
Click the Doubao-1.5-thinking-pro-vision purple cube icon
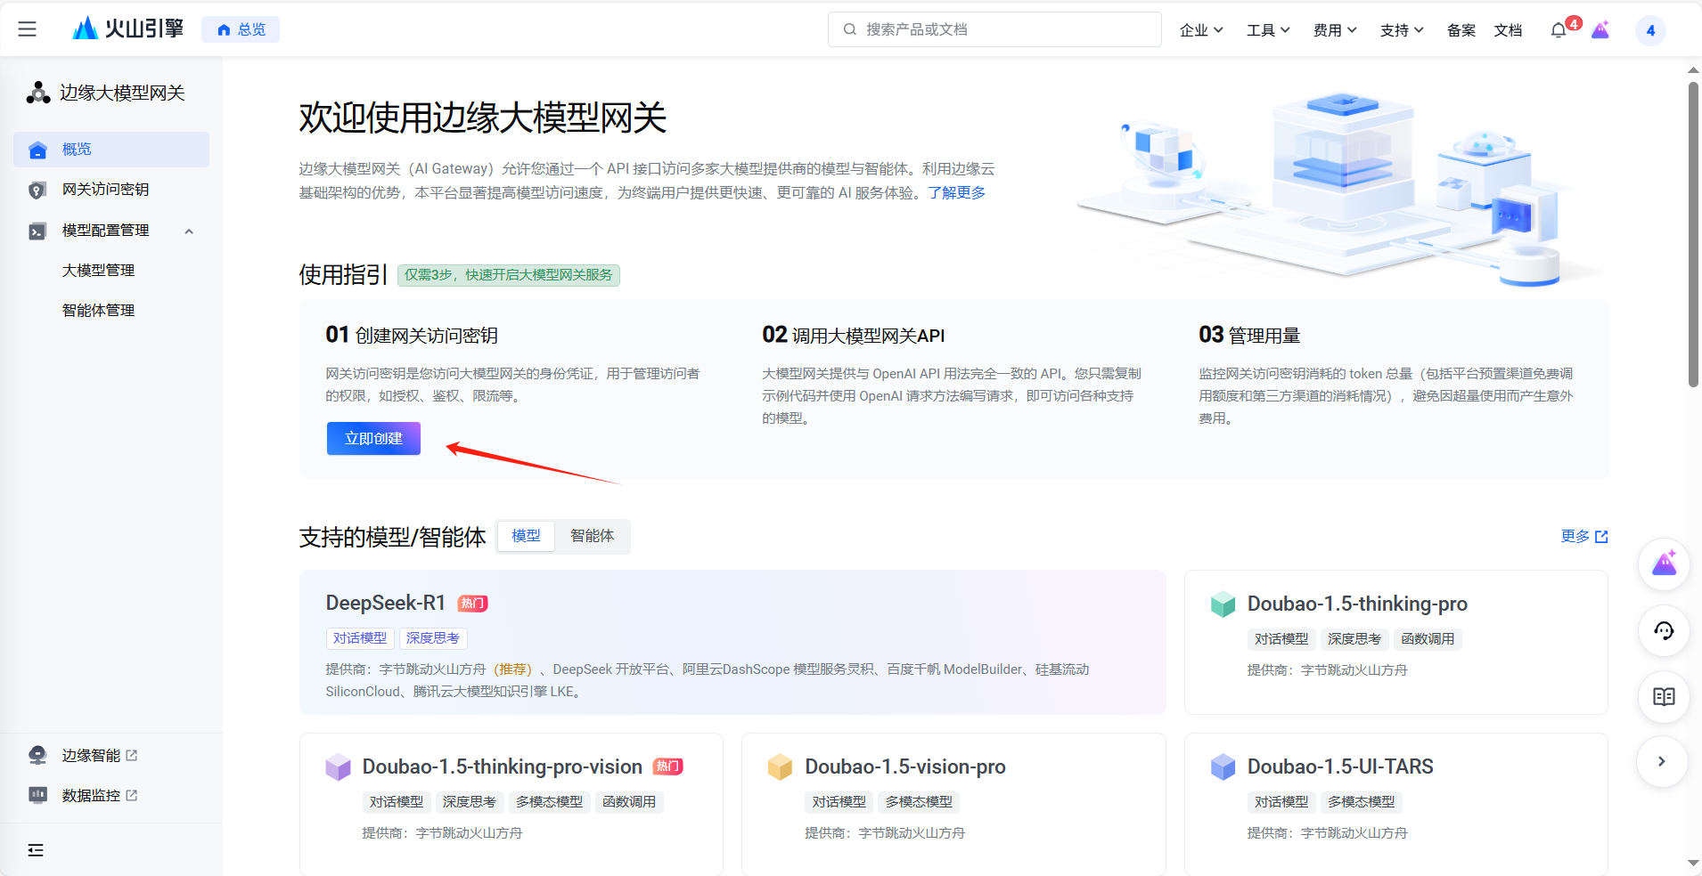(338, 766)
